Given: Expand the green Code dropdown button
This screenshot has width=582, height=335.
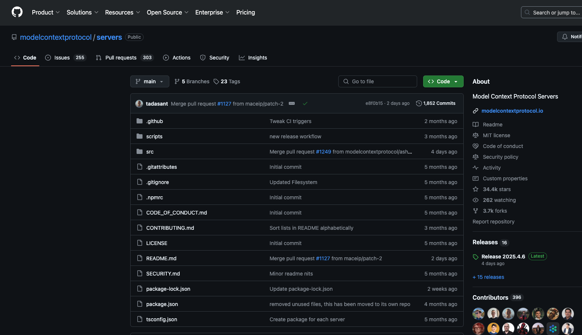Looking at the screenshot, I should pyautogui.click(x=443, y=81).
